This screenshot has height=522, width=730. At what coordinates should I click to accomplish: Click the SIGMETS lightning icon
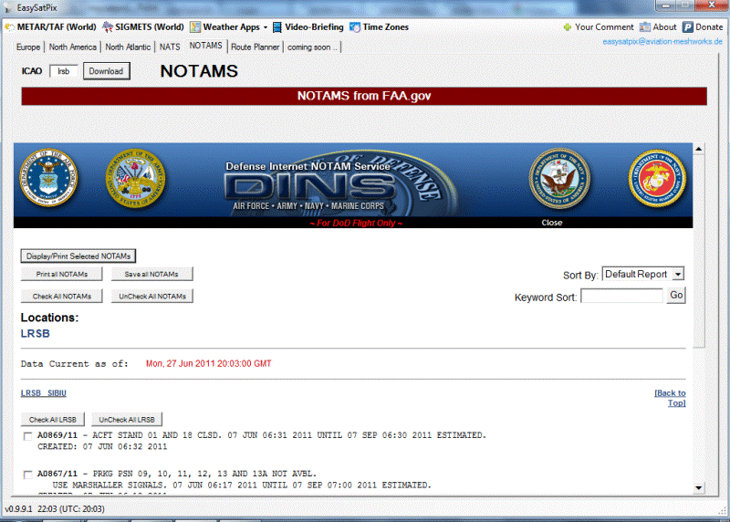click(x=108, y=27)
